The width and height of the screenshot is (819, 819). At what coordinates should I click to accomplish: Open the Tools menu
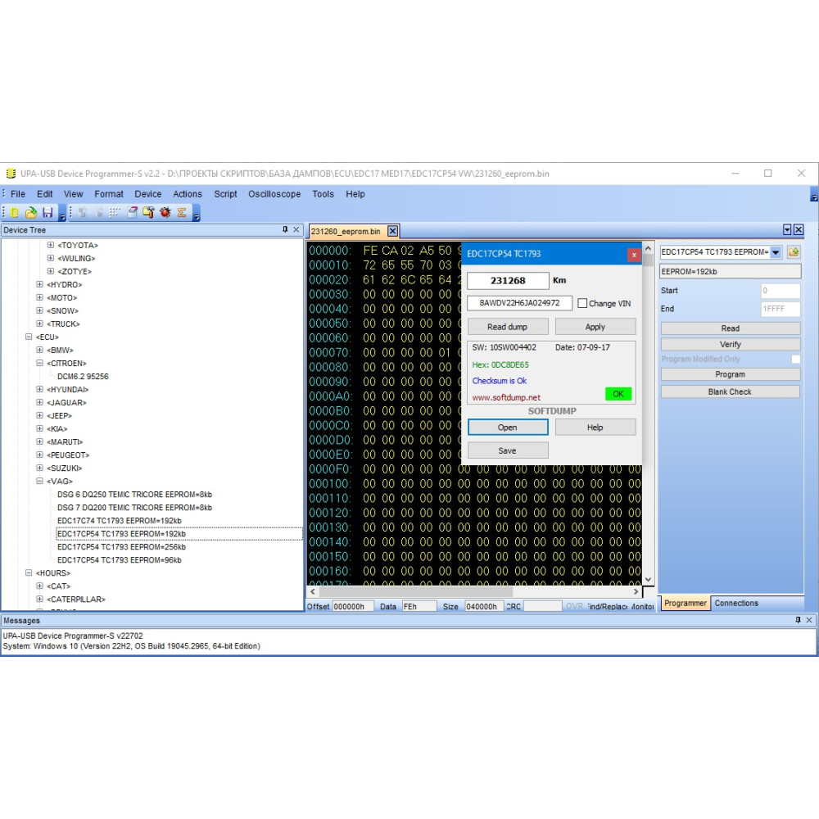point(323,194)
